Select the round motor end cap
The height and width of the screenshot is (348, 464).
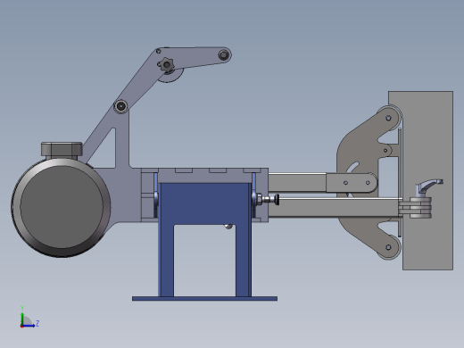coord(61,207)
